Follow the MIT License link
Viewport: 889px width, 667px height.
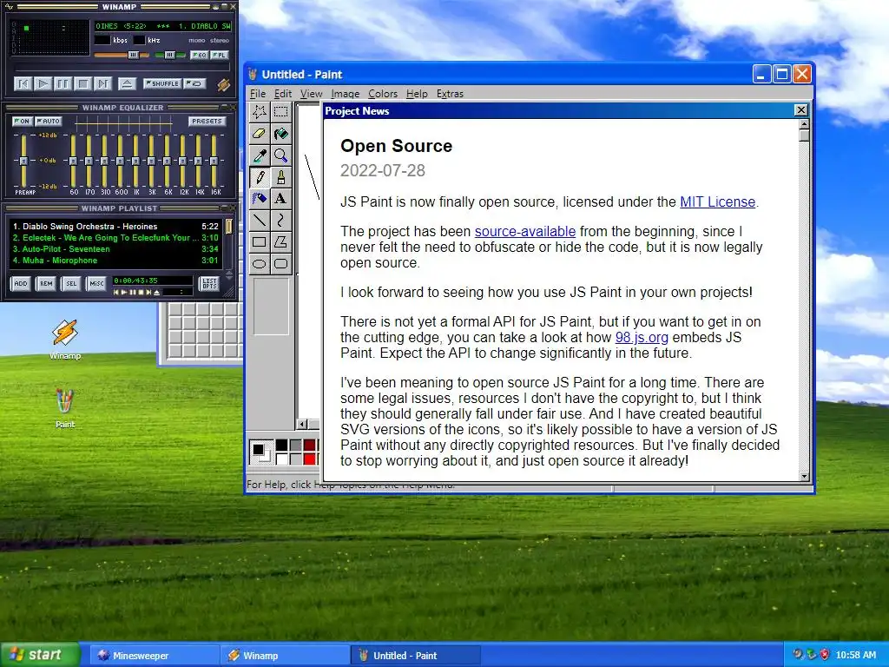point(717,201)
